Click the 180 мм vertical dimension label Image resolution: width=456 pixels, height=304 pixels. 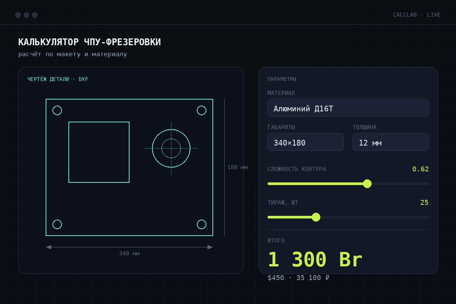point(237,167)
